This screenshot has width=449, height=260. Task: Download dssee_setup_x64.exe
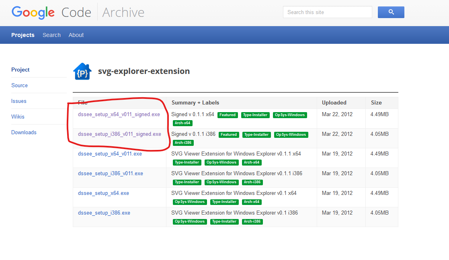103,193
